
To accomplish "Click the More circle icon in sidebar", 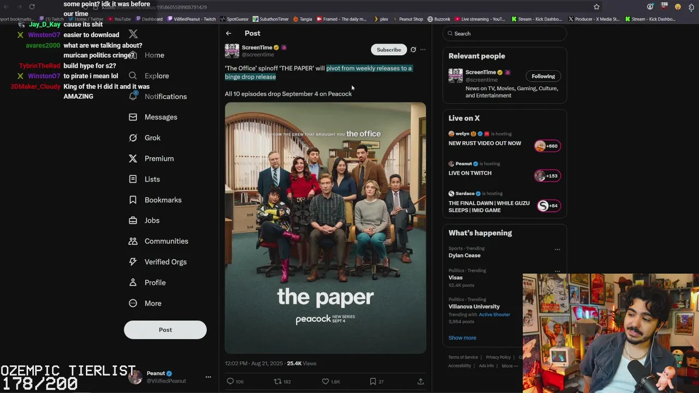I will click(x=133, y=303).
